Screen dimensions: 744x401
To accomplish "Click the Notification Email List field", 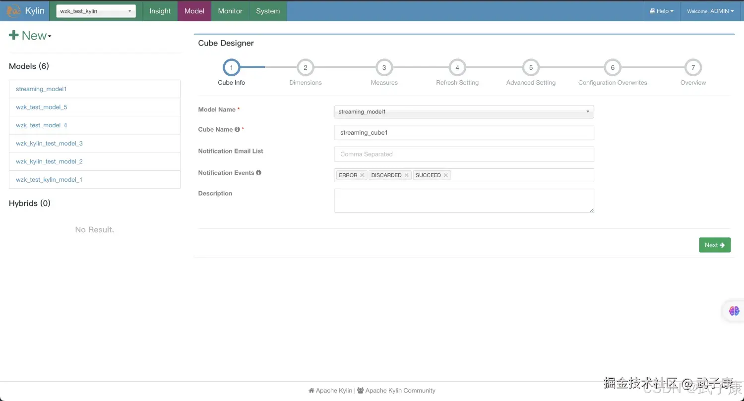I will click(464, 154).
